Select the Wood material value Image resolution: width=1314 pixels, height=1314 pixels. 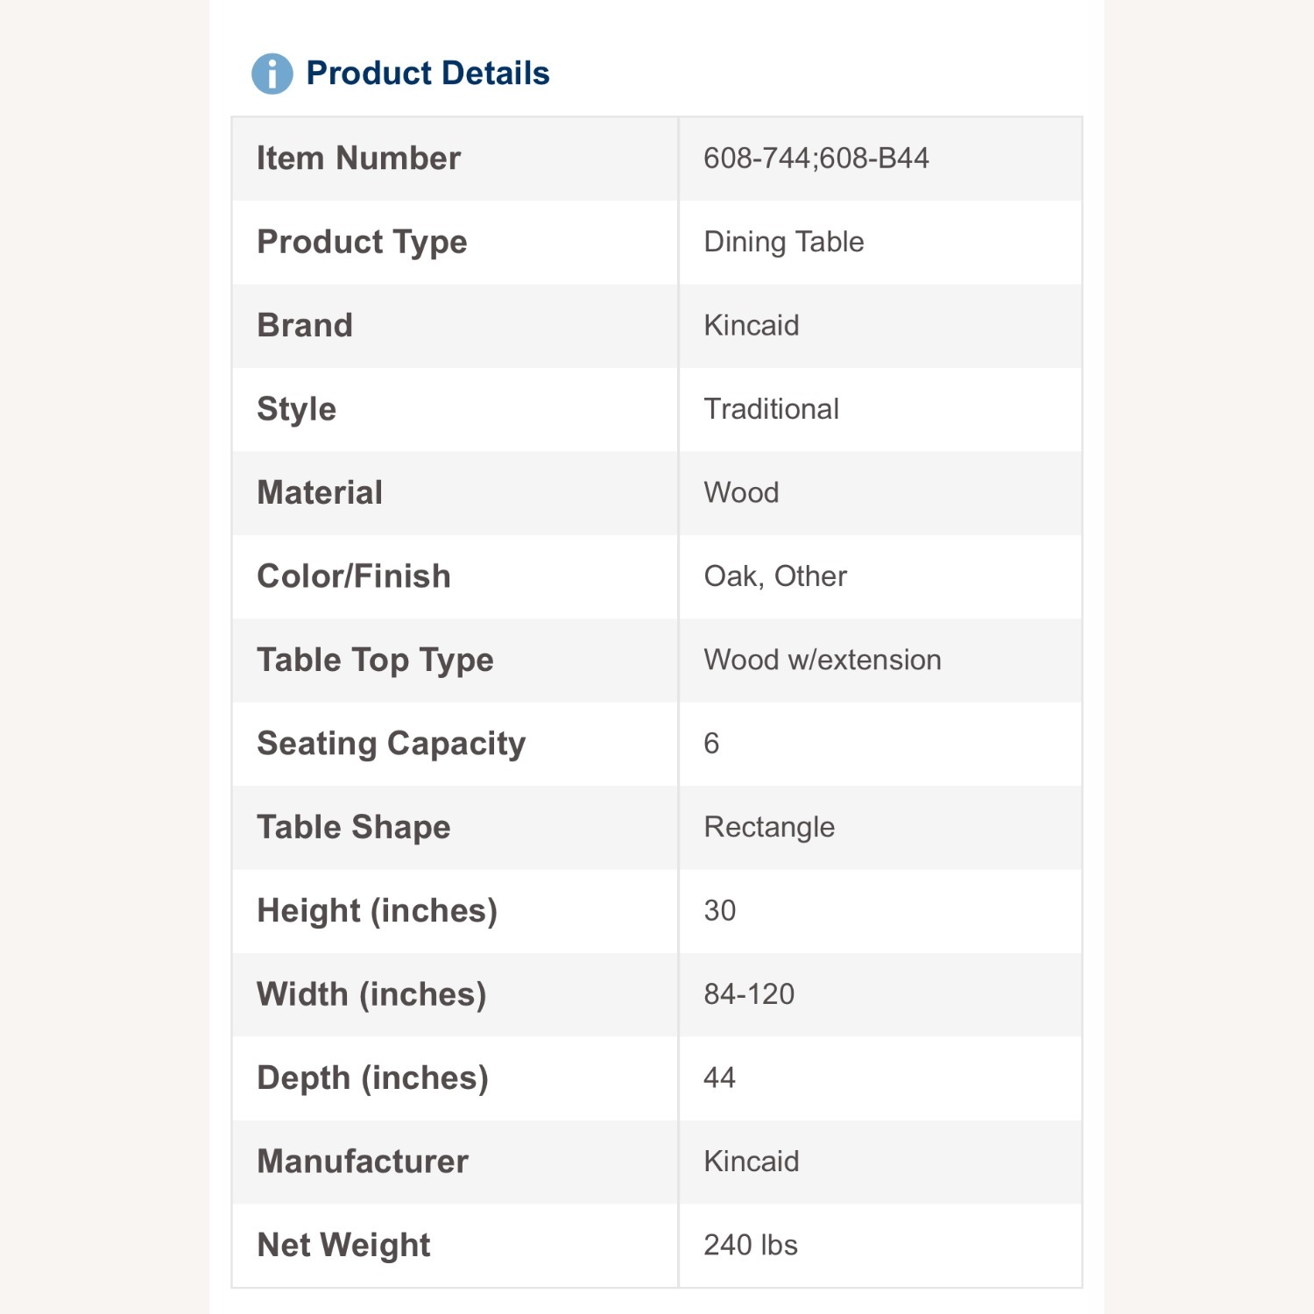pyautogui.click(x=741, y=492)
